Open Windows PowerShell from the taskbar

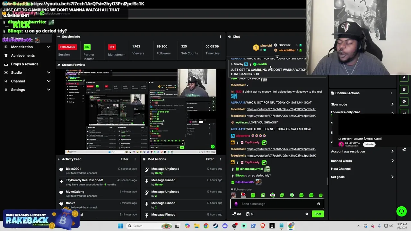tap(253, 226)
